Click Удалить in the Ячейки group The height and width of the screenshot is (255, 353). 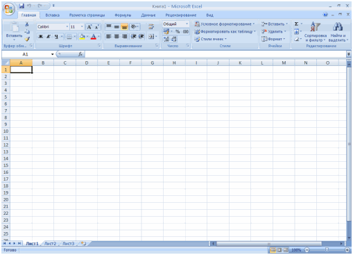coord(274,31)
